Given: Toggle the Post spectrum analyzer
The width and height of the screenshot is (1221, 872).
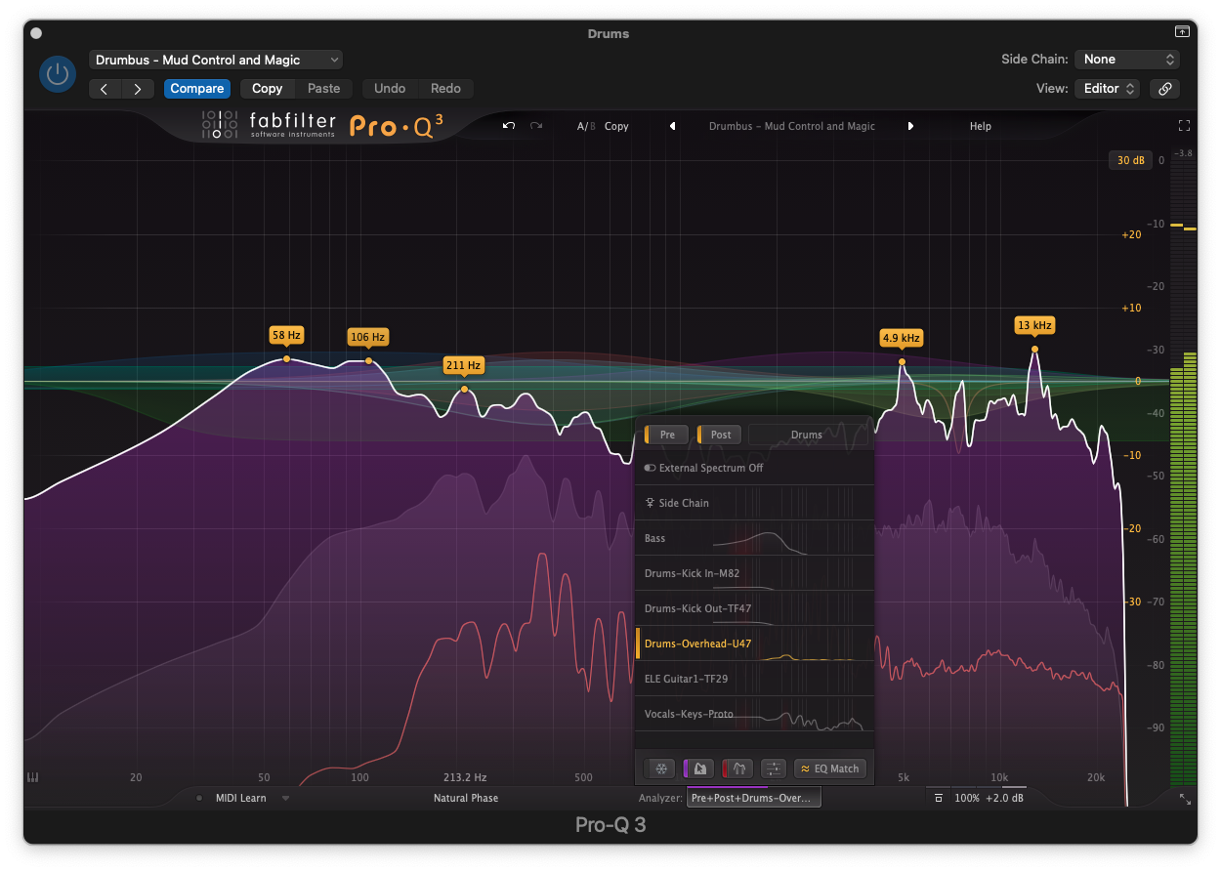Looking at the screenshot, I should point(719,435).
